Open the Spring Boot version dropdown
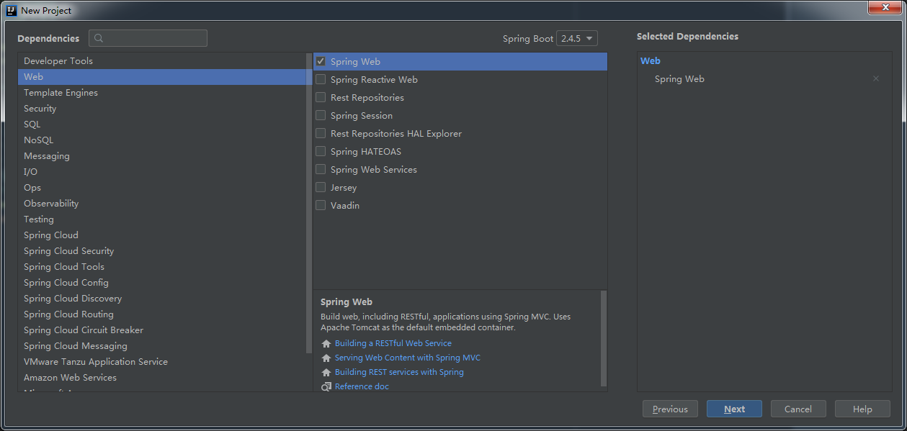This screenshot has width=907, height=431. [577, 39]
